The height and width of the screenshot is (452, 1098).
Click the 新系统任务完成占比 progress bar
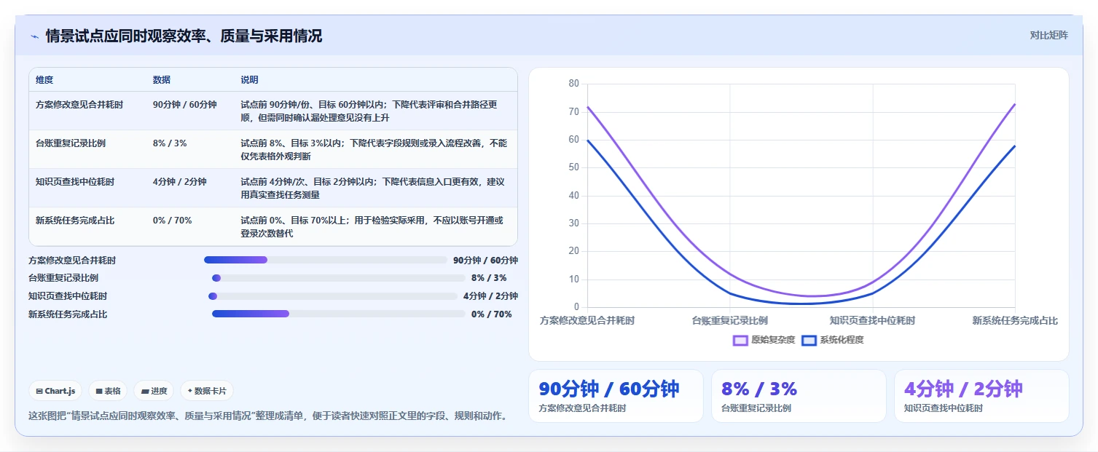[339, 314]
